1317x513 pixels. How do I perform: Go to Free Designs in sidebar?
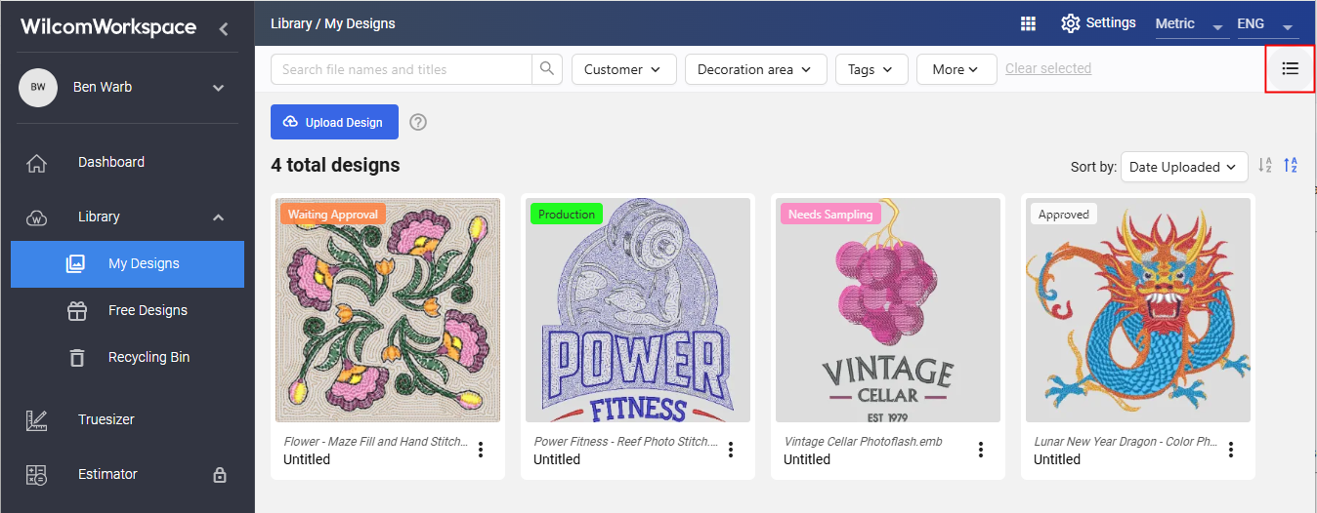(147, 310)
